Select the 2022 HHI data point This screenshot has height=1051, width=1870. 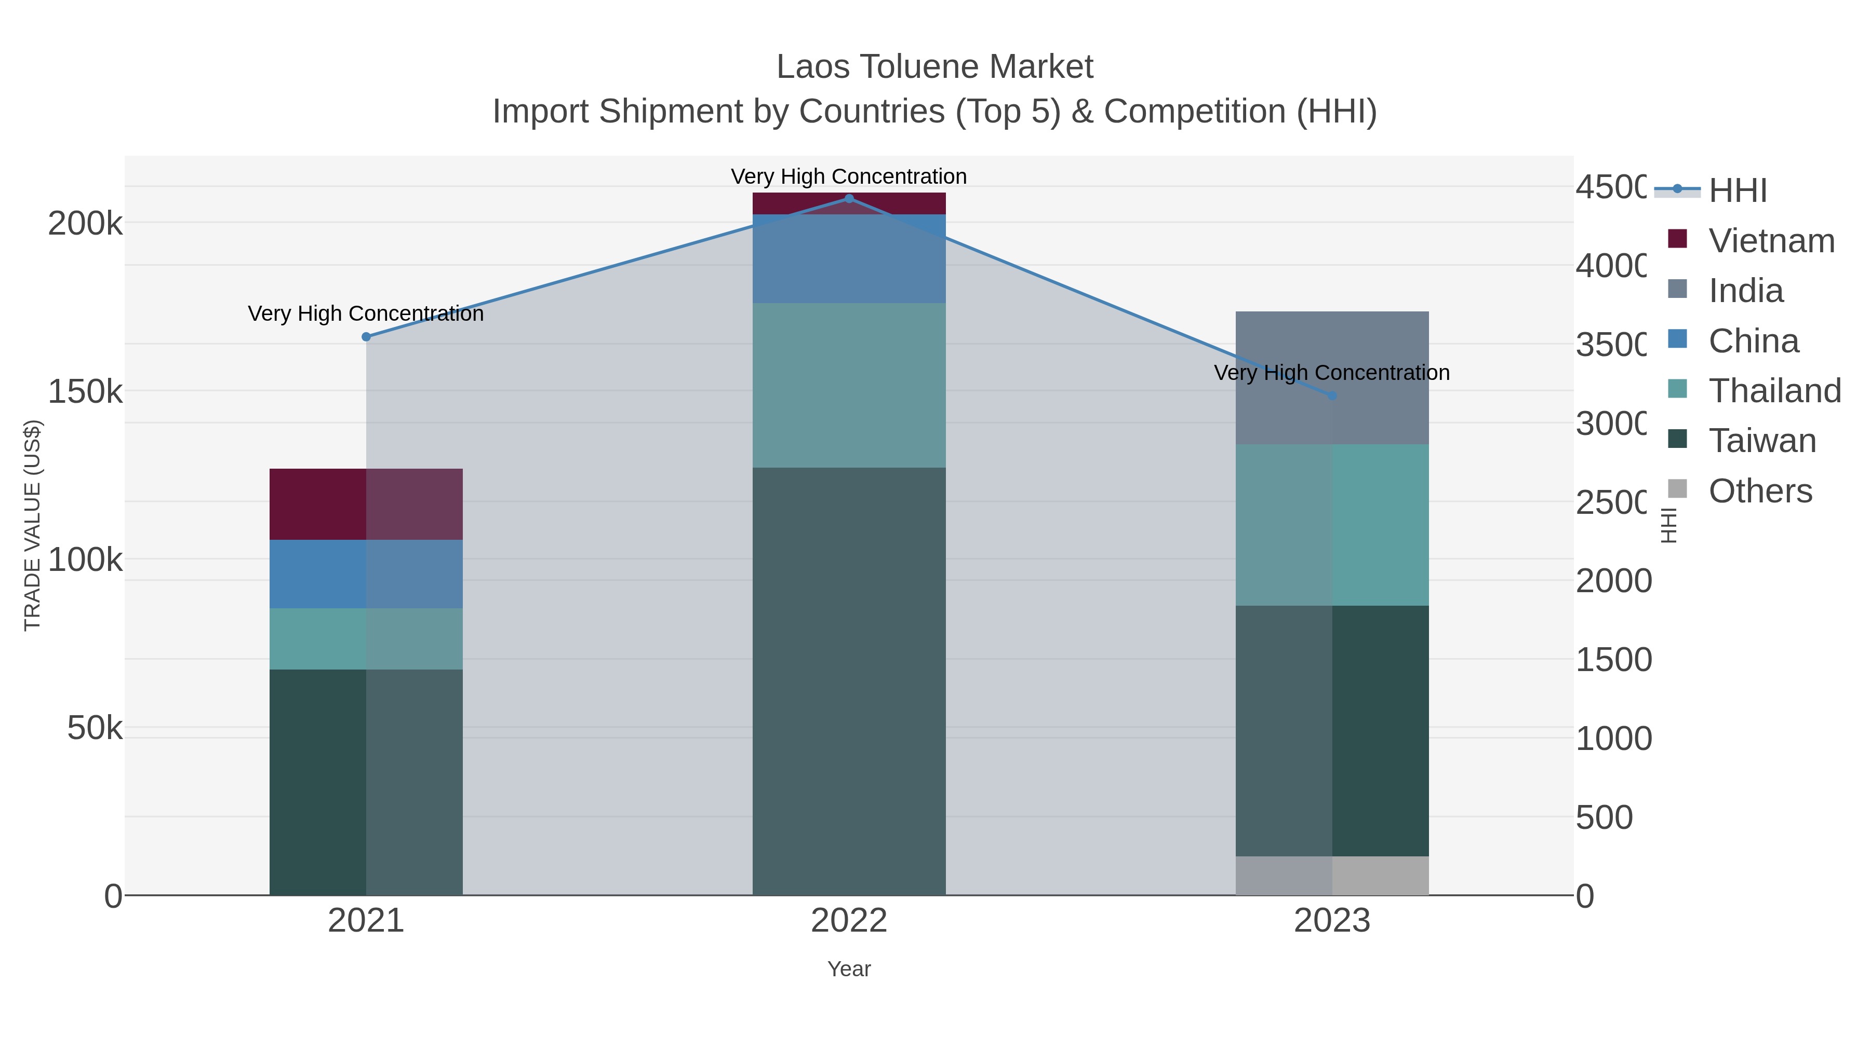[x=849, y=199]
